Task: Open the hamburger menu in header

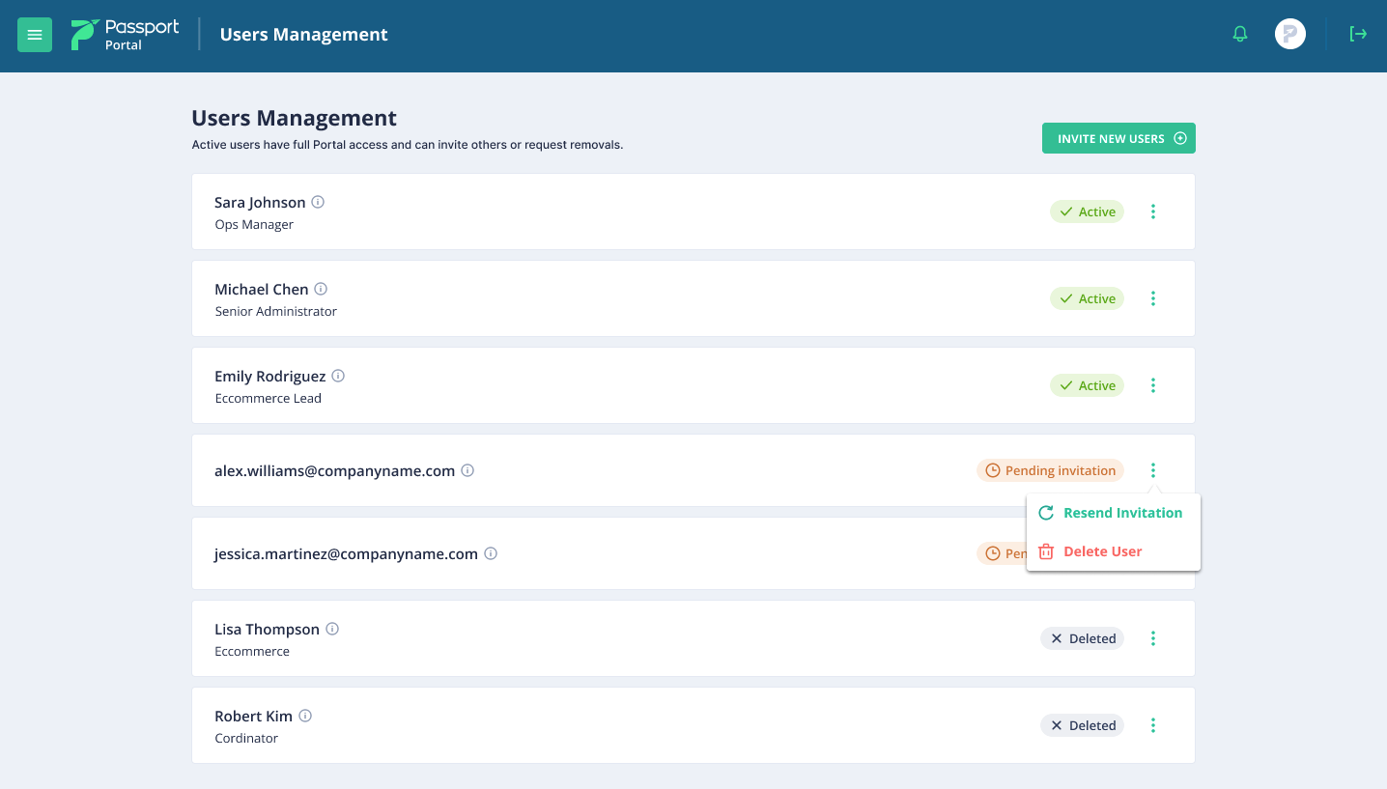Action: (x=35, y=36)
